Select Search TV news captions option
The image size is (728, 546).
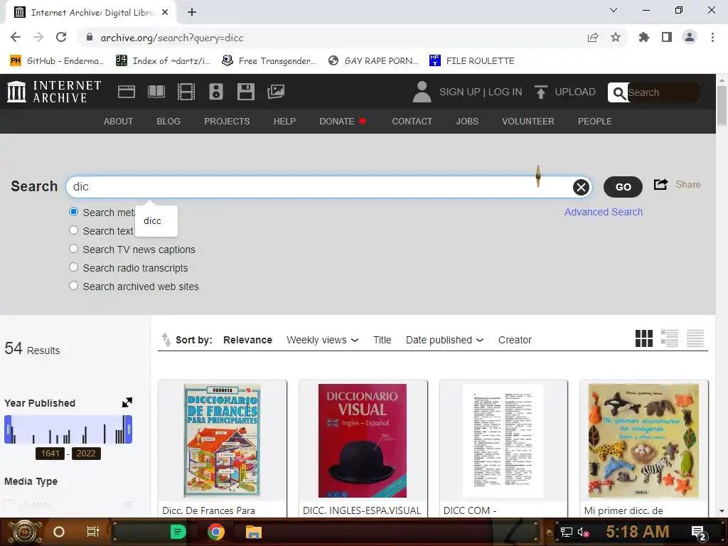coord(73,249)
